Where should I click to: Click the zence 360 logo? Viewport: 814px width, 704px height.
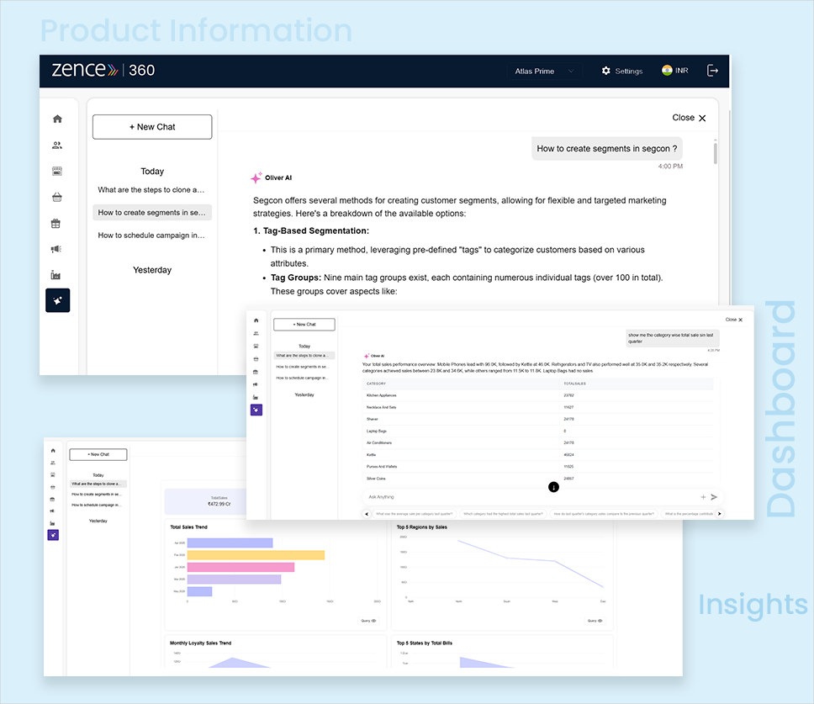[x=103, y=70]
